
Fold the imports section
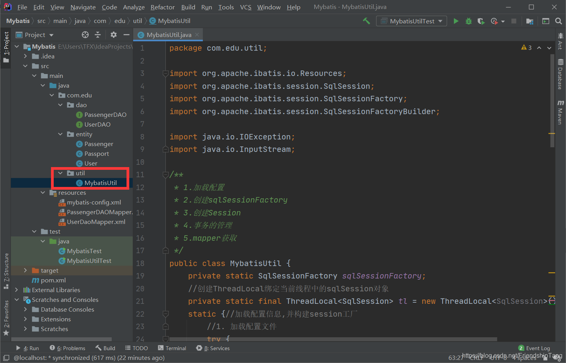click(x=165, y=73)
